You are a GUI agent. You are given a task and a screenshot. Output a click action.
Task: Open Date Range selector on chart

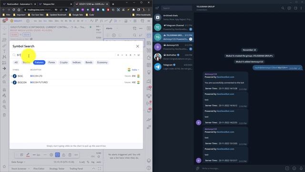(x=18, y=162)
